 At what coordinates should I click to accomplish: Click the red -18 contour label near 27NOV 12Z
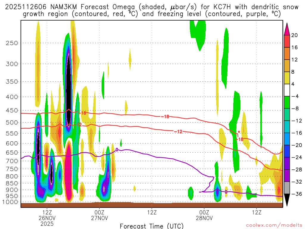pyautogui.click(x=165, y=117)
